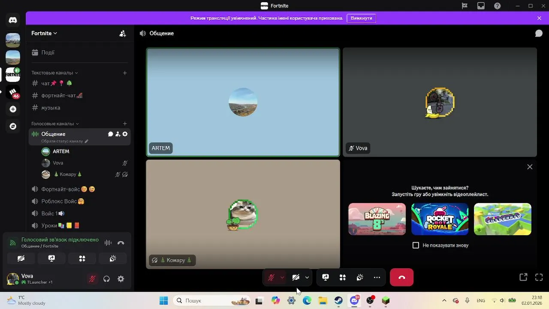549x309 pixels.
Task: Open the чат text channel
Action: 80,83
